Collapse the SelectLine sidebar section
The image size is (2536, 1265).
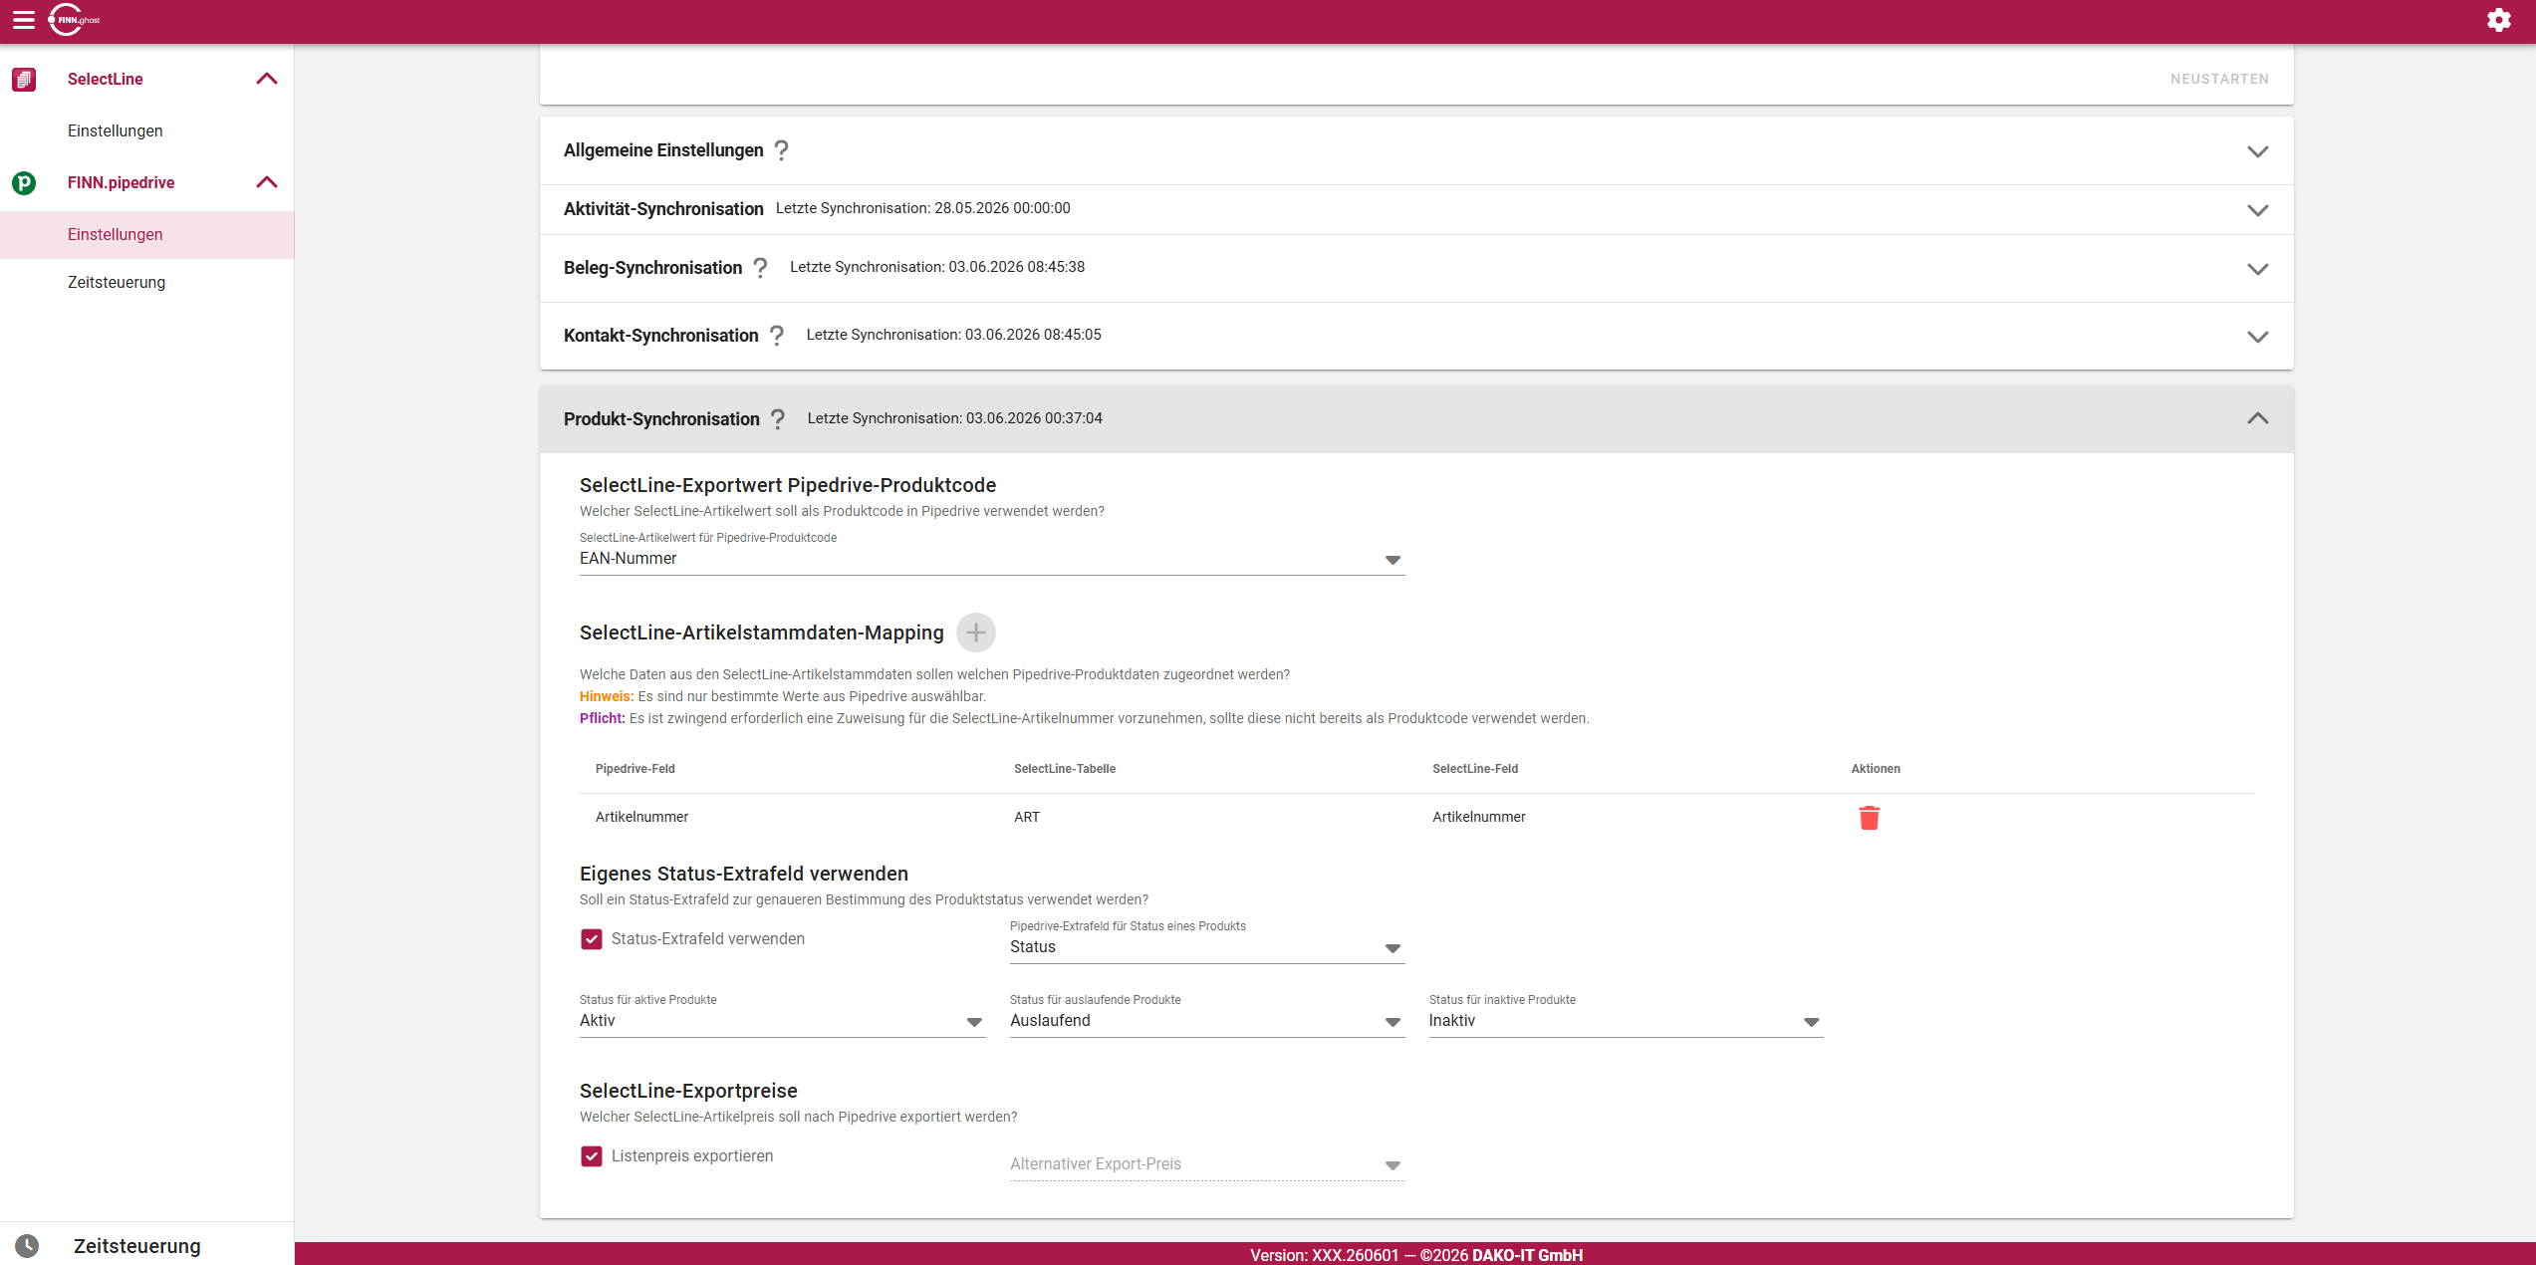pos(267,80)
